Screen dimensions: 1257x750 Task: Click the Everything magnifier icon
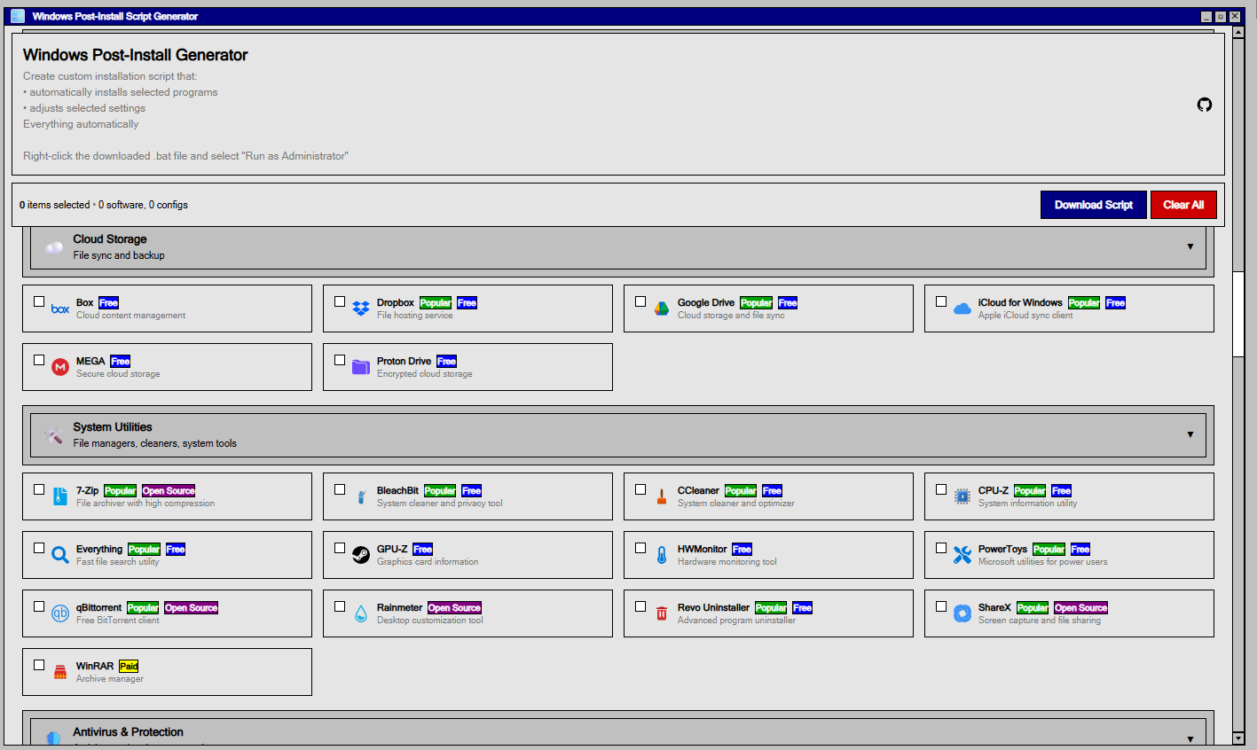[x=59, y=554]
